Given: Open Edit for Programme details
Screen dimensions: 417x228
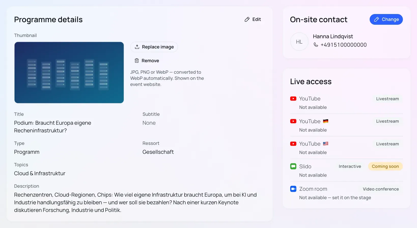Looking at the screenshot, I should pyautogui.click(x=253, y=19).
